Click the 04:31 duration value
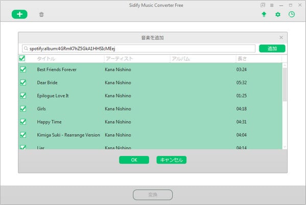Screen dimensions: 306x205 click(x=242, y=122)
